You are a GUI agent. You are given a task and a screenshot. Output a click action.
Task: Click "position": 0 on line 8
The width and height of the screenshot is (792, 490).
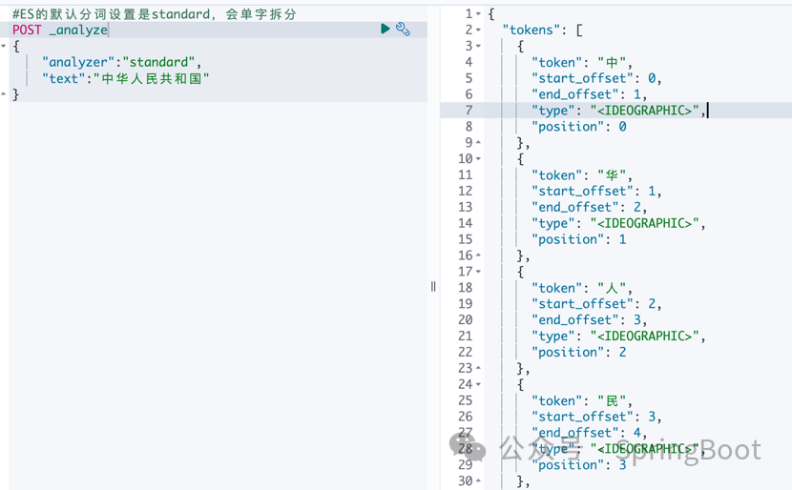579,127
